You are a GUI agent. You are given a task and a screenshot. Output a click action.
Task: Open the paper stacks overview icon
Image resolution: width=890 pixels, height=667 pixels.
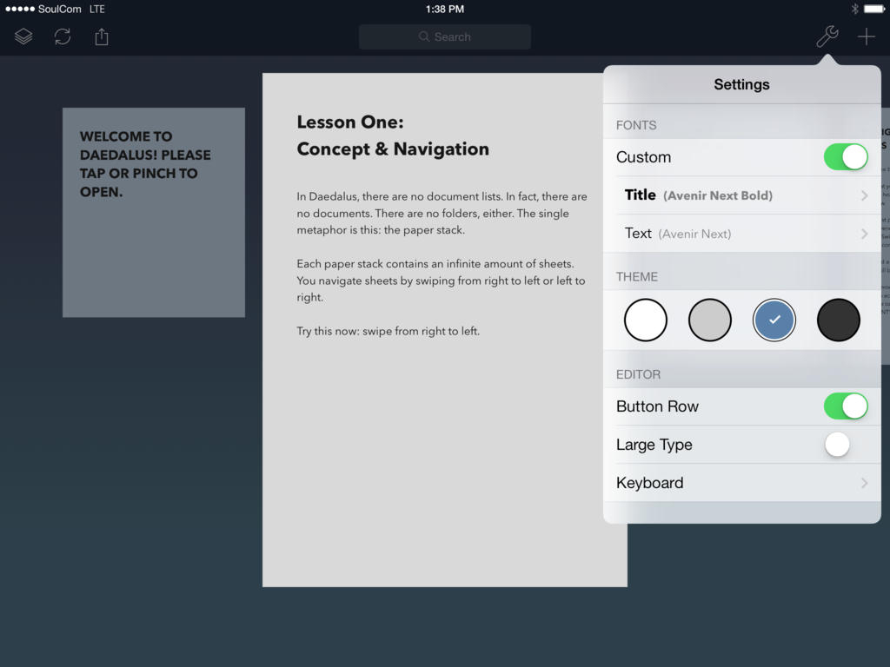(x=23, y=36)
